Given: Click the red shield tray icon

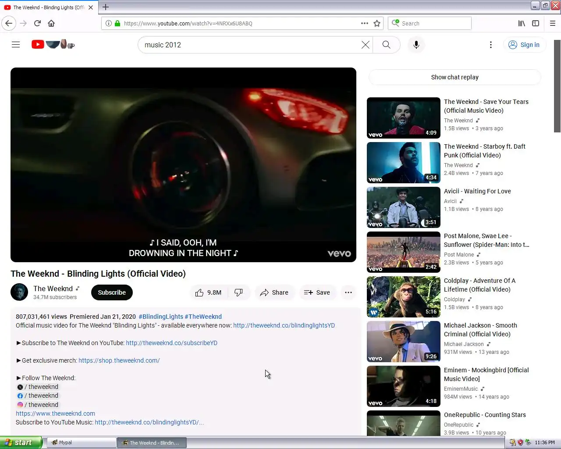Looking at the screenshot, I should tap(520, 442).
